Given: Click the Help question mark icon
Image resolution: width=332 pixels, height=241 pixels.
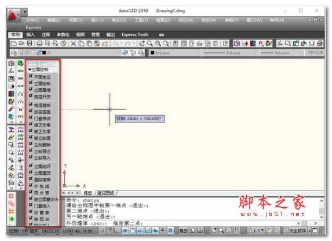Looking at the screenshot, I should click(x=226, y=44).
